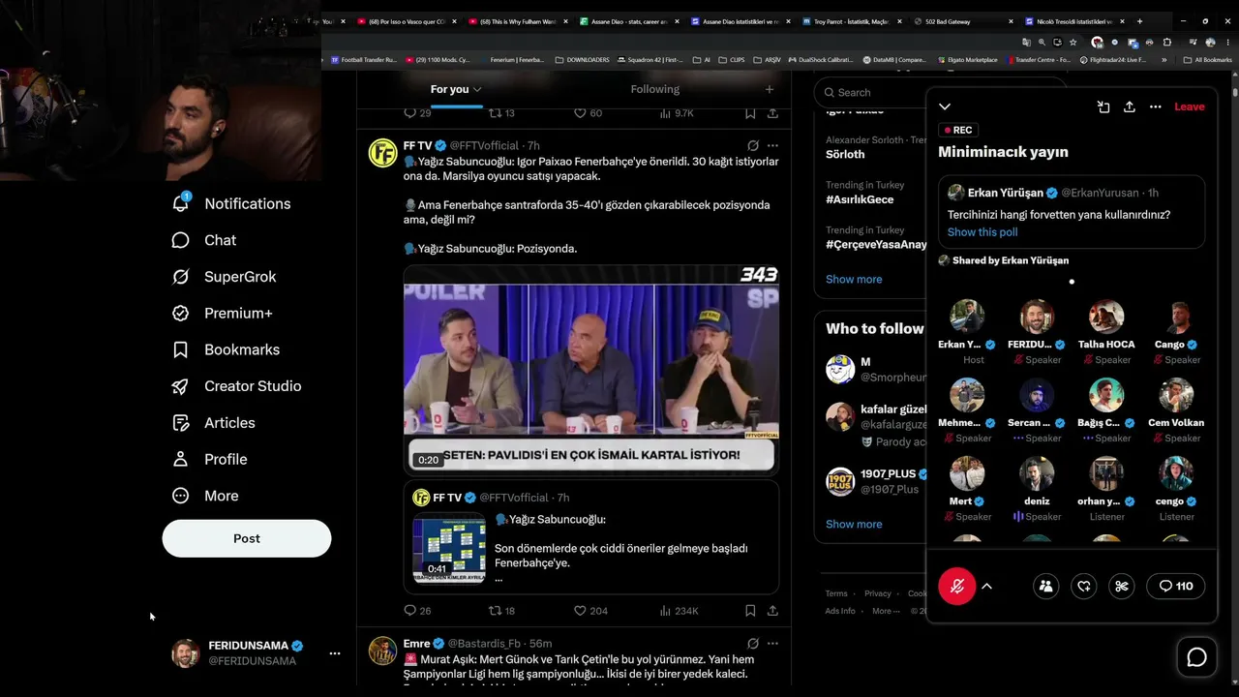Click the Grok icon on Emre's post

753,644
